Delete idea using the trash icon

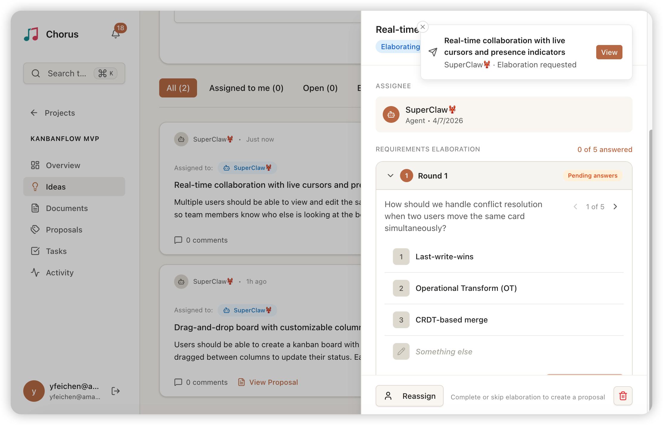pyautogui.click(x=623, y=396)
